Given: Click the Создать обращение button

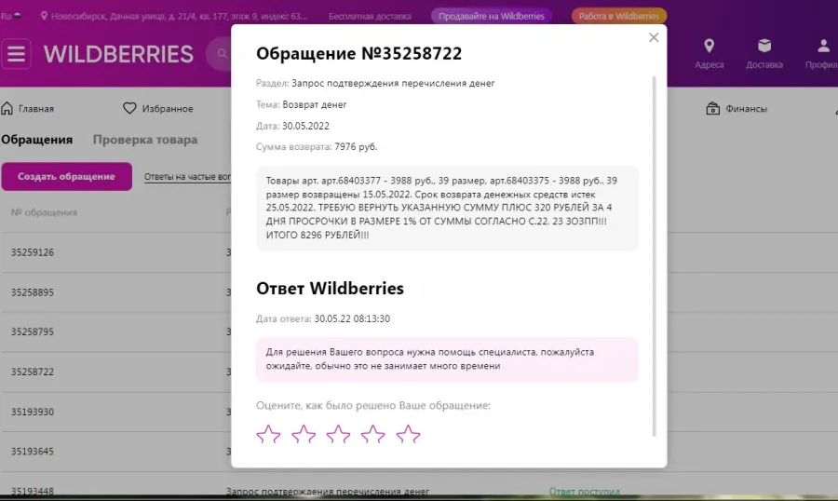Looking at the screenshot, I should point(66,176).
